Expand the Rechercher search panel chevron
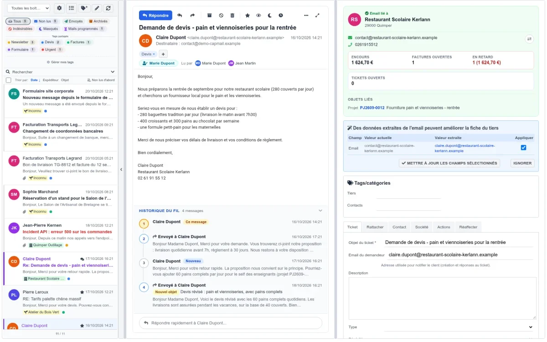 point(113,72)
